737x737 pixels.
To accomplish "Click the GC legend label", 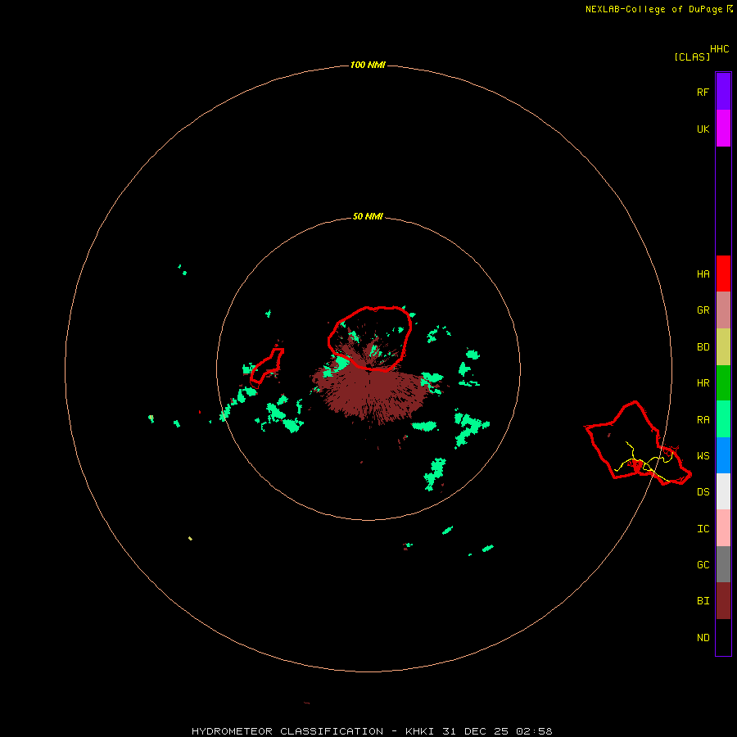I will click(x=703, y=565).
